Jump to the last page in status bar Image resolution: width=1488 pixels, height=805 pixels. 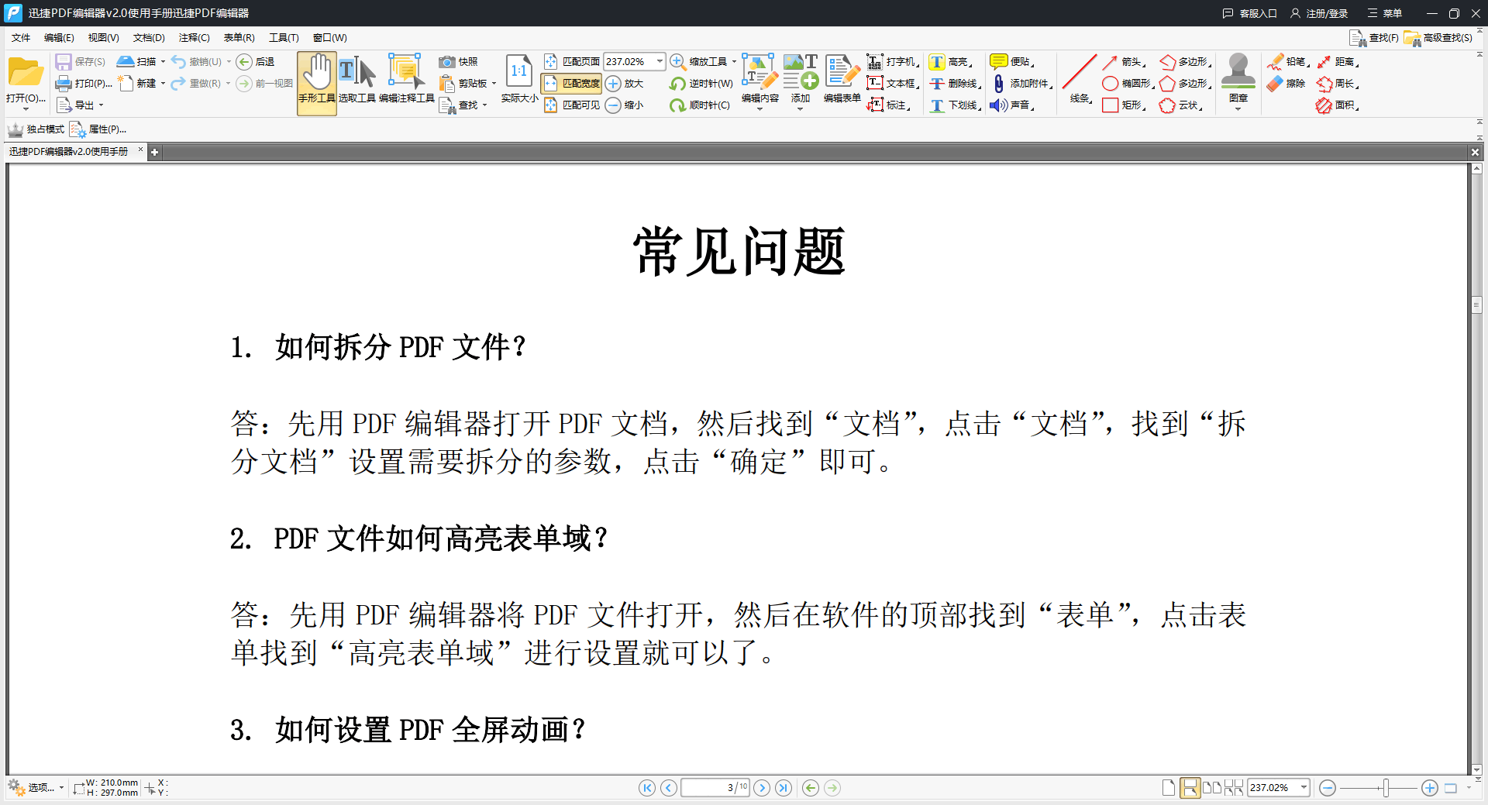point(784,788)
